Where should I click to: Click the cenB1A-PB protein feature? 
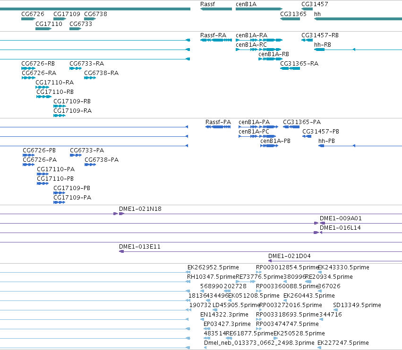click(x=269, y=146)
